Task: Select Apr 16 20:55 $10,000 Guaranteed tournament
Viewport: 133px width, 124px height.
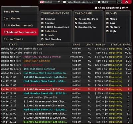Action: pyautogui.click(x=66, y=101)
